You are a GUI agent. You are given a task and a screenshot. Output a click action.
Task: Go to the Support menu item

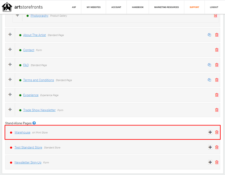pyautogui.click(x=194, y=7)
